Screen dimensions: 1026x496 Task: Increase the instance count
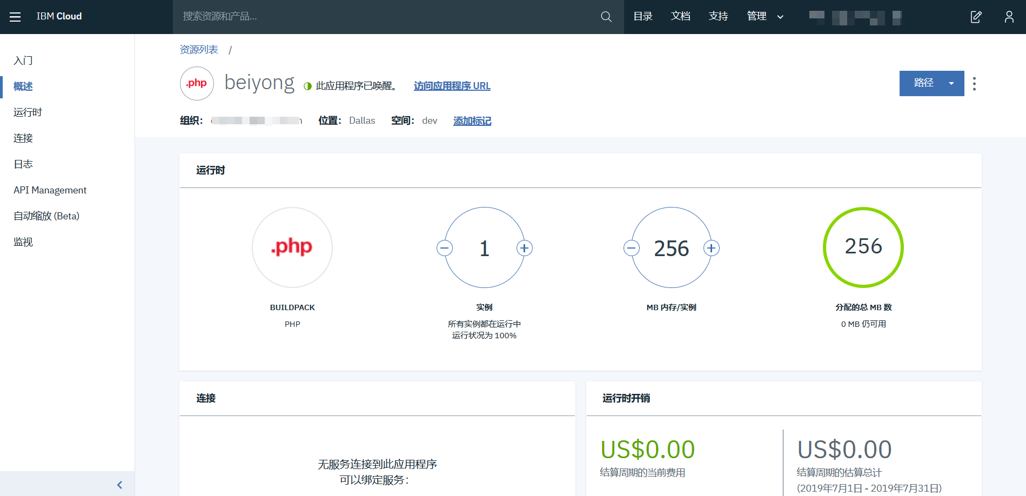524,248
